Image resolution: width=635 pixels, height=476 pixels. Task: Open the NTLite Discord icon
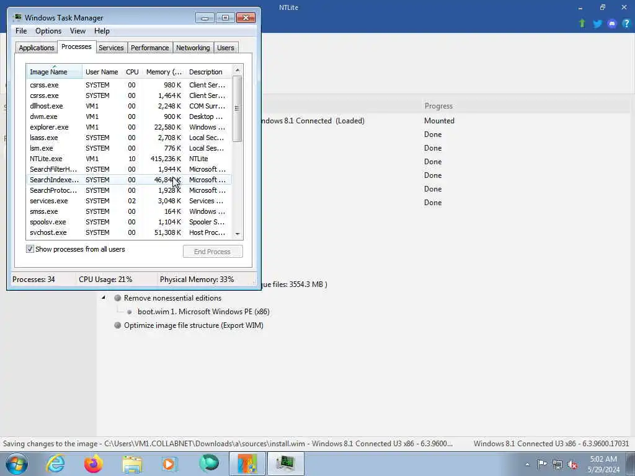click(612, 24)
